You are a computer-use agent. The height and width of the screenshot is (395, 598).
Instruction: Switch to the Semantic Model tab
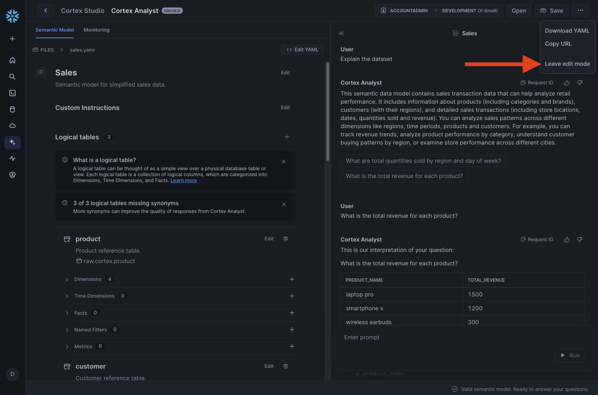pos(55,30)
